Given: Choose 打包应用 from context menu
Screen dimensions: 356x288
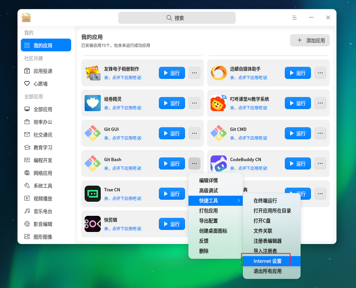Looking at the screenshot, I should click(x=216, y=210).
